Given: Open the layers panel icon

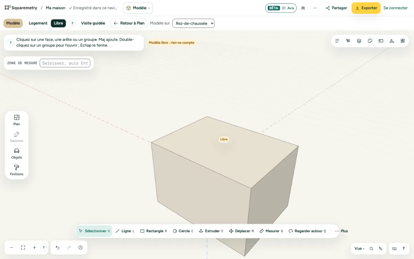Looking at the screenshot, I should tap(359, 41).
